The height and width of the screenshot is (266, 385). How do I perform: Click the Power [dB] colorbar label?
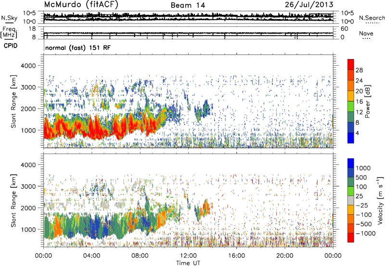(x=367, y=101)
